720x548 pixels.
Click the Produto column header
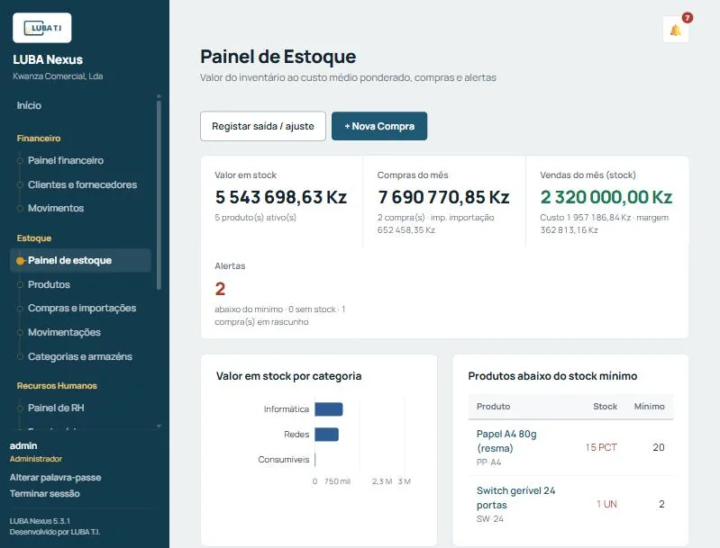point(493,407)
